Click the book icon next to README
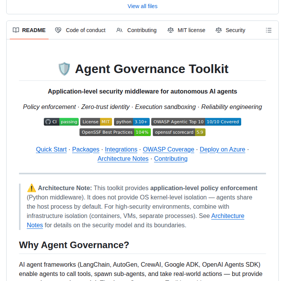 click(16, 30)
